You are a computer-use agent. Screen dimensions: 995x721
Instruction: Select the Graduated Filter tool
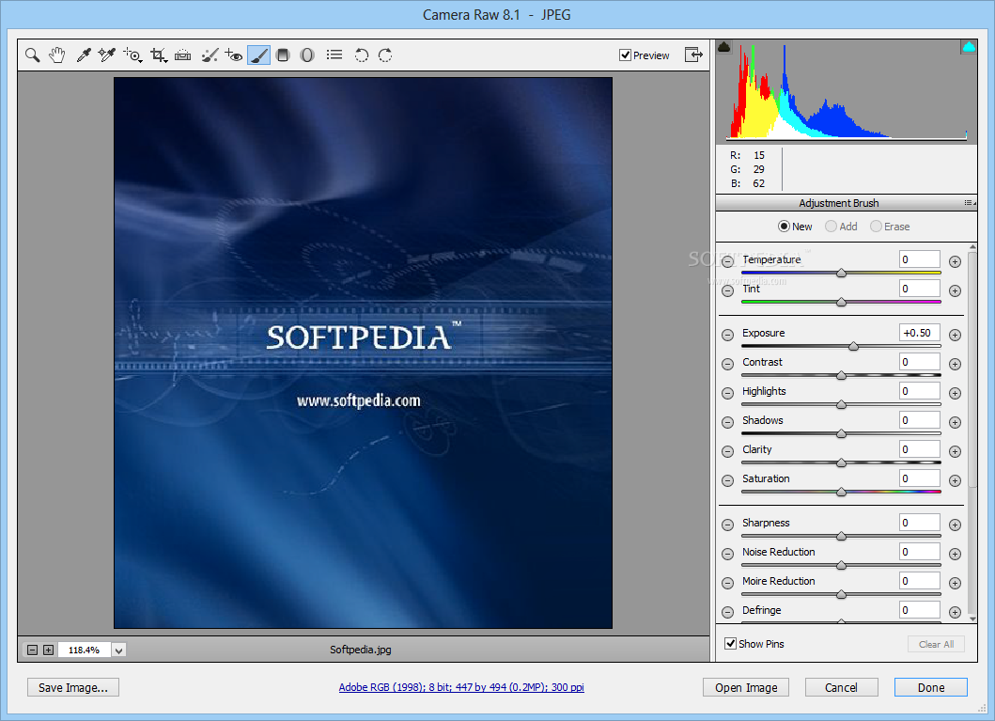(283, 55)
